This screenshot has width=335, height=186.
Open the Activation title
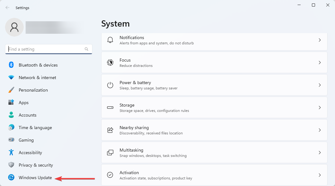tap(129, 173)
